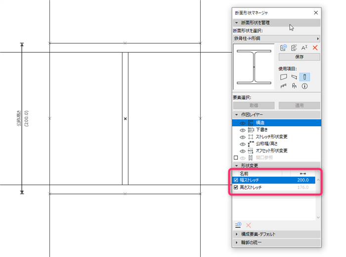Image resolution: width=346 pixels, height=257 pixels.
Task: Select the オフセット形状変更 layer row
Action: pos(276,151)
